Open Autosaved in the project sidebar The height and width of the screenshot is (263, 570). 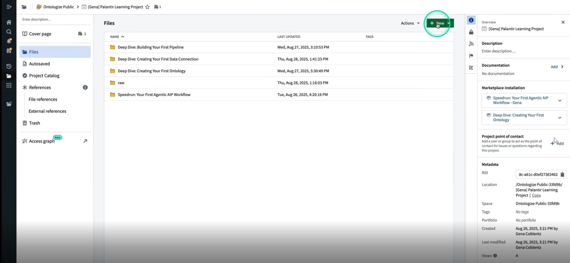click(x=55, y=64)
